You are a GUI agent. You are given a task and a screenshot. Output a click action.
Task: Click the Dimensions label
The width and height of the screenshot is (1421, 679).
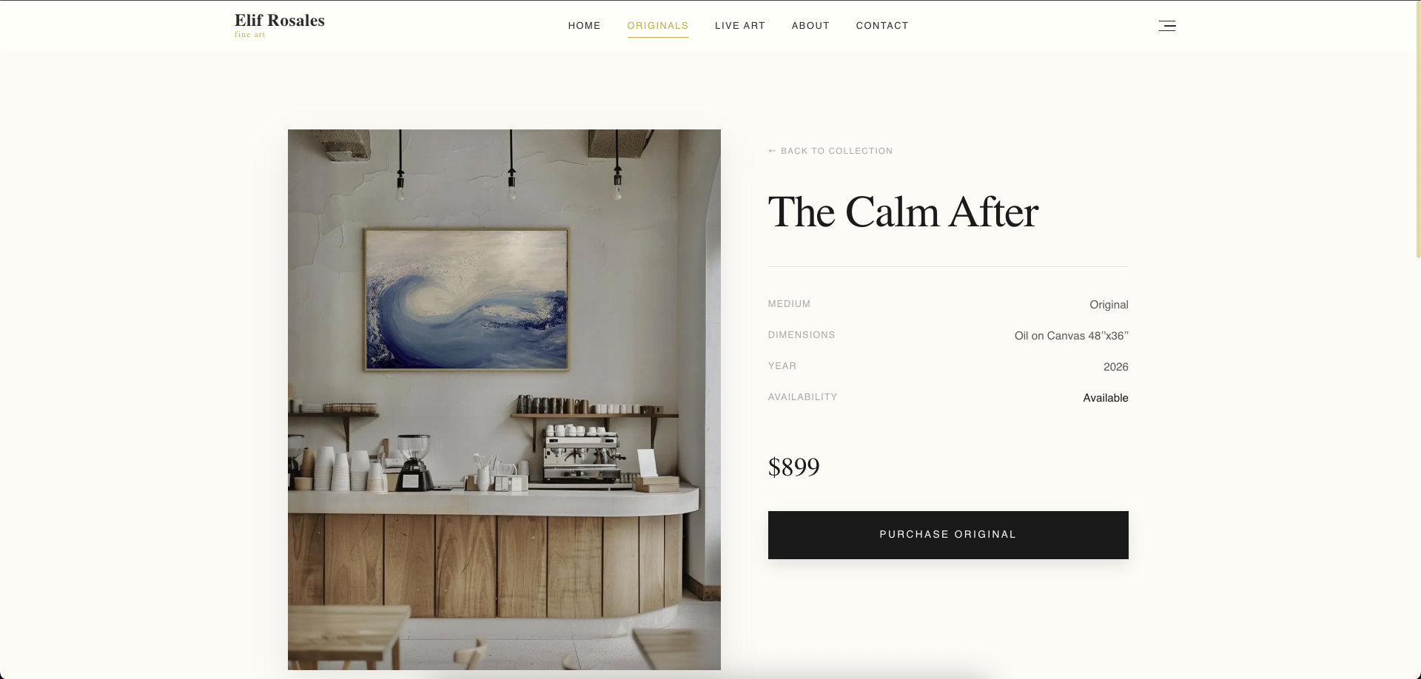tap(802, 335)
